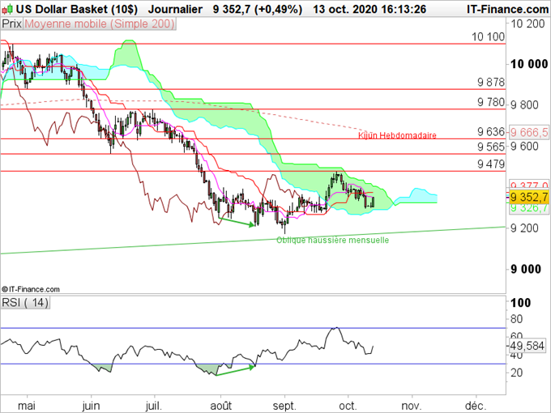The image size is (551, 413).
Task: Click the 9 878 level label
Action: point(491,82)
